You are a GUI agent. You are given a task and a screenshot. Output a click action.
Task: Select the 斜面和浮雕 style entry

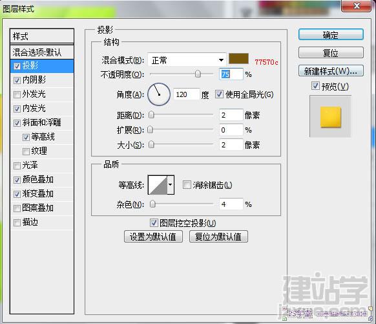(x=42, y=123)
